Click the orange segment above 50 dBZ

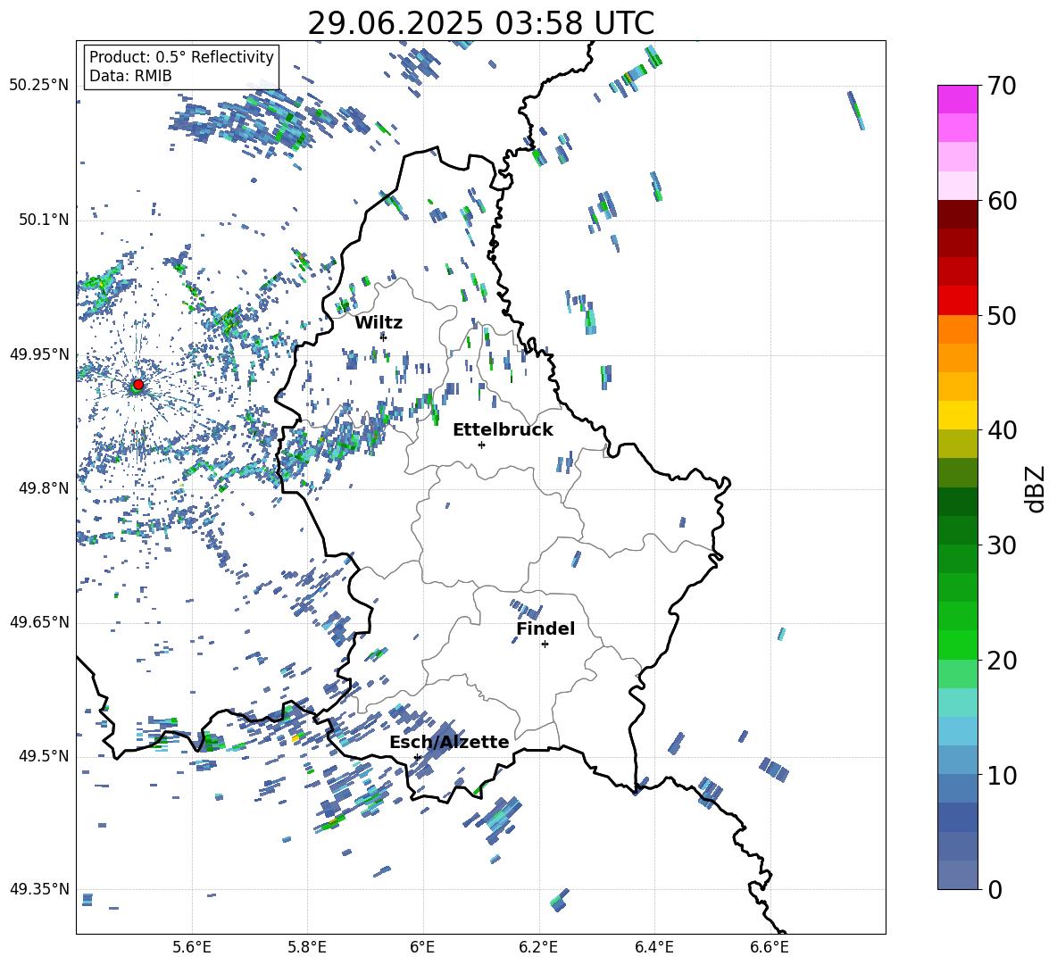957,329
